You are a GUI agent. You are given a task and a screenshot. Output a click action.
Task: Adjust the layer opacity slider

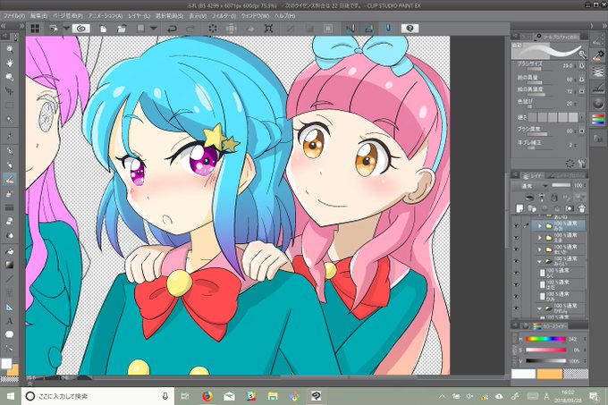pos(561,185)
